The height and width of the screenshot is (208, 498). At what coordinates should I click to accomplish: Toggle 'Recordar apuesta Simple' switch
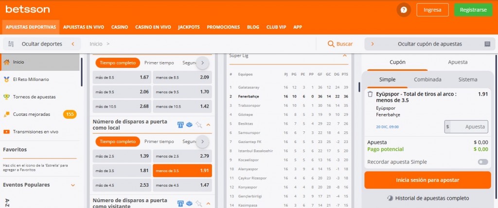coord(482,162)
